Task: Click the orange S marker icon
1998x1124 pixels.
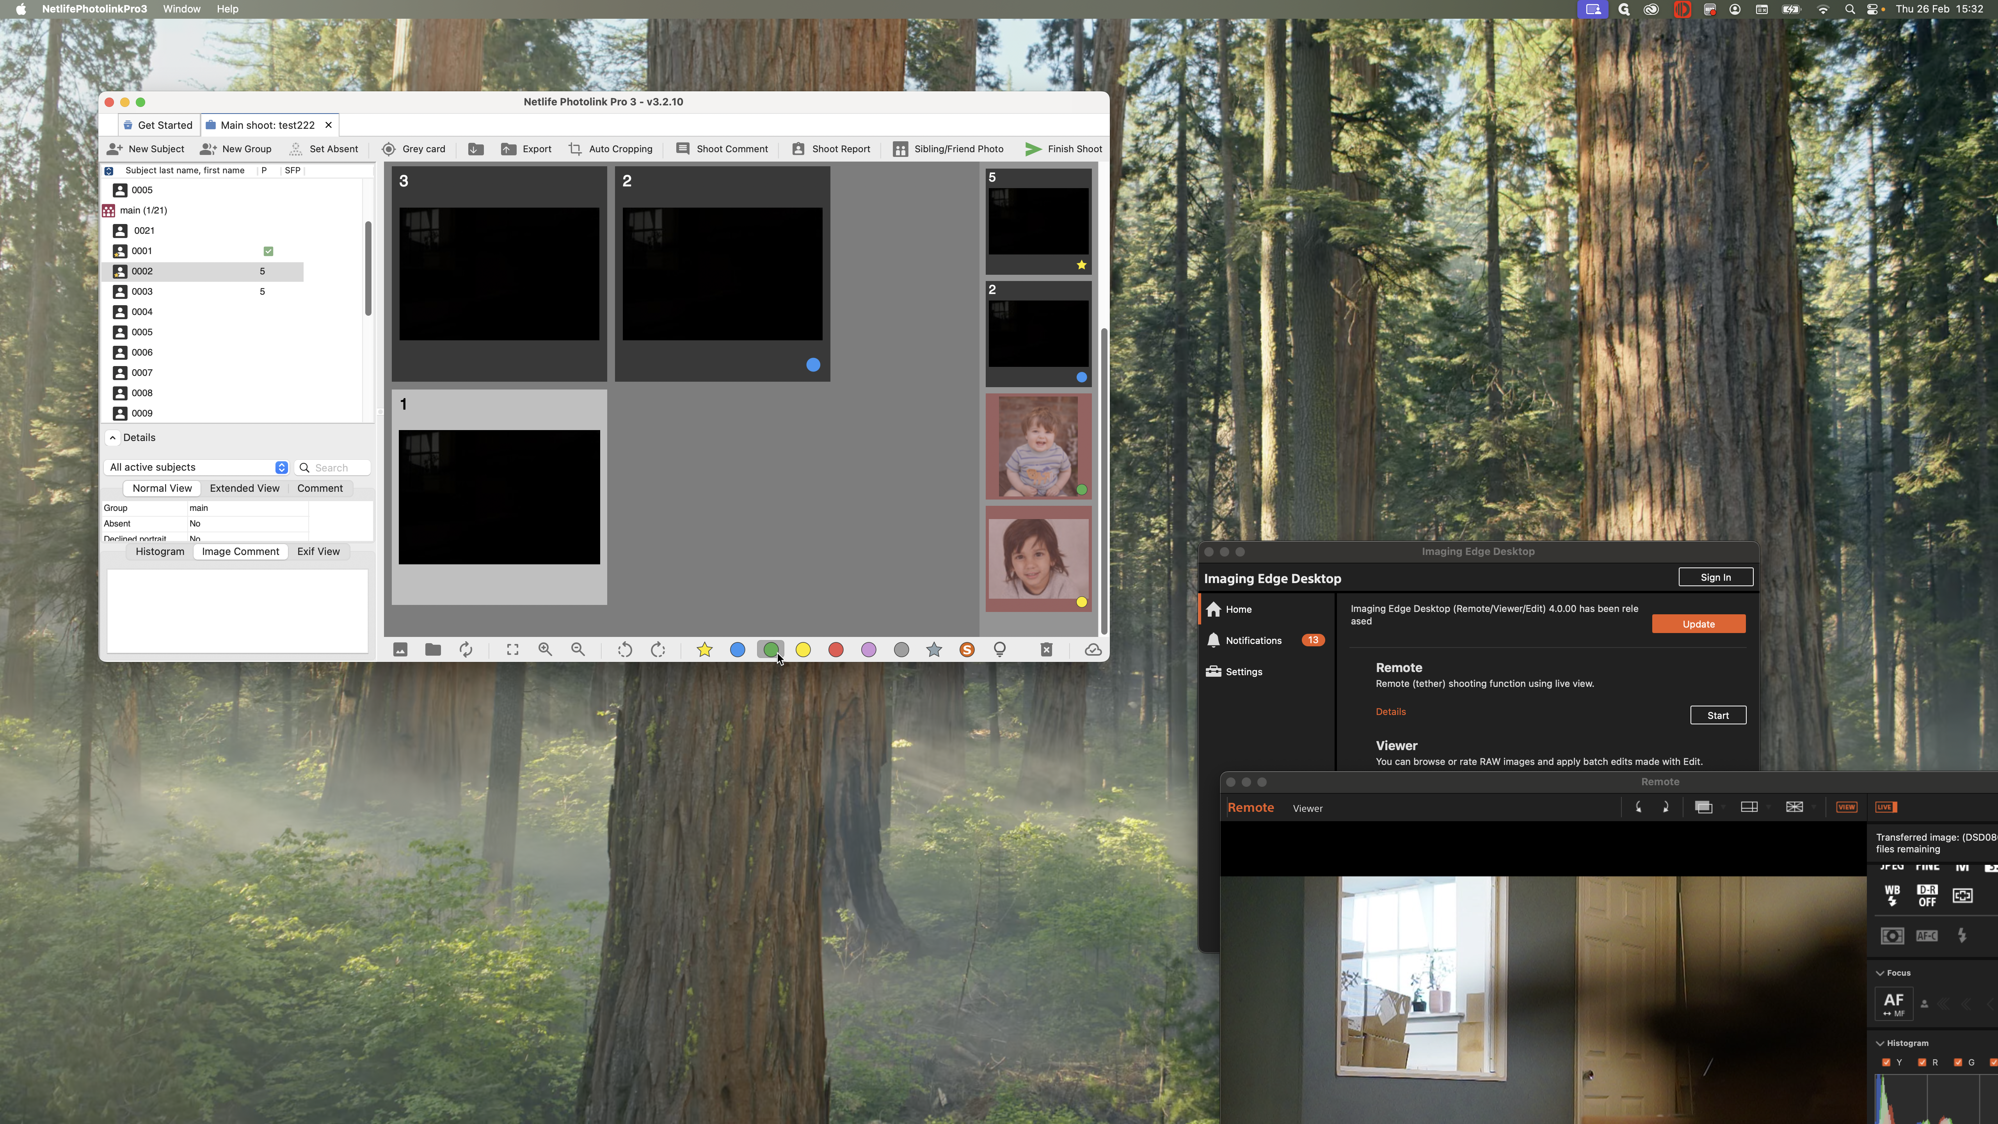Action: coord(967,650)
